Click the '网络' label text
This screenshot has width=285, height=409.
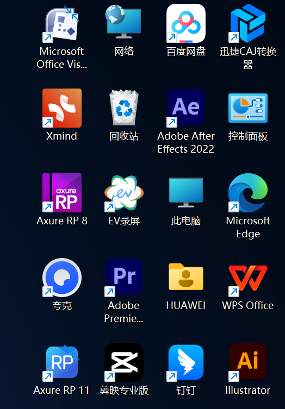click(124, 52)
